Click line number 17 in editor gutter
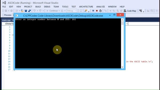The image size is (160, 90). click(x=9, y=69)
